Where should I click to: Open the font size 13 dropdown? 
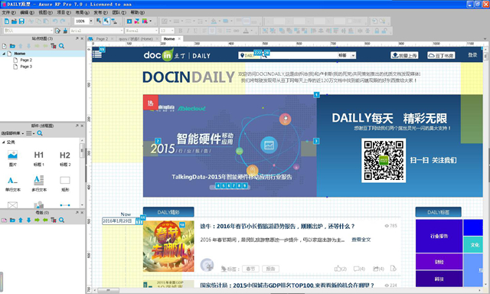[x=172, y=31]
